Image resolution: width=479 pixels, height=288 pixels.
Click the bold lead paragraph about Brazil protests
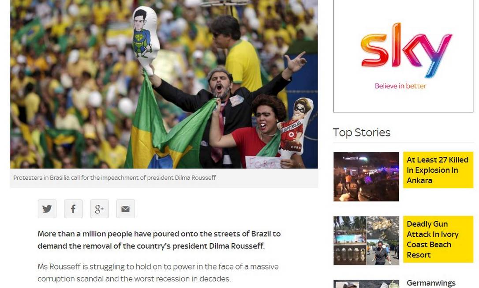point(159,240)
